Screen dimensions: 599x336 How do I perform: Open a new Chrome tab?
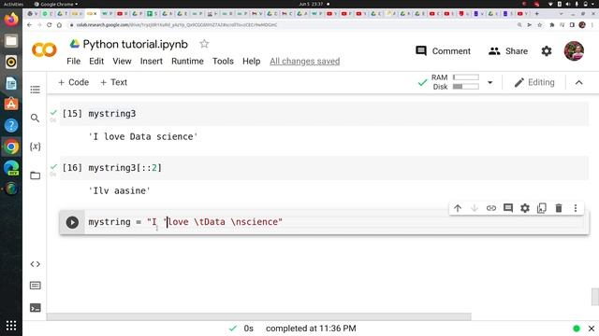pyautogui.click(x=536, y=14)
